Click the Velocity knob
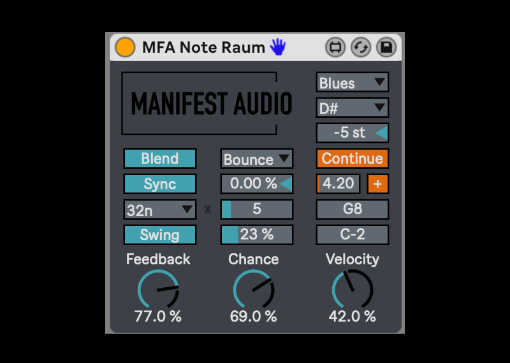This screenshot has height=363, width=510. pos(353,290)
